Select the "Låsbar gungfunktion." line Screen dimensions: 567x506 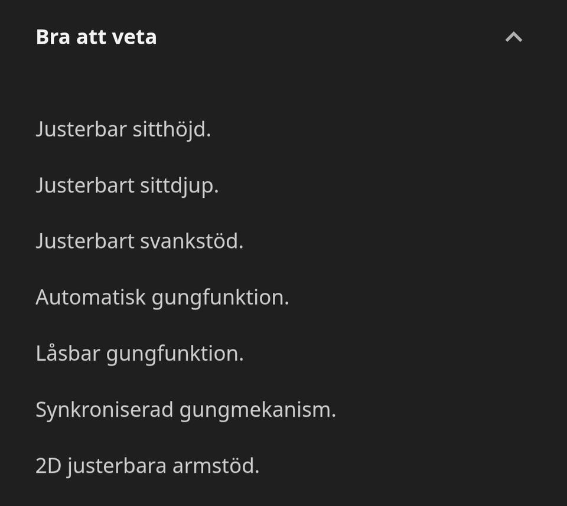coord(139,353)
